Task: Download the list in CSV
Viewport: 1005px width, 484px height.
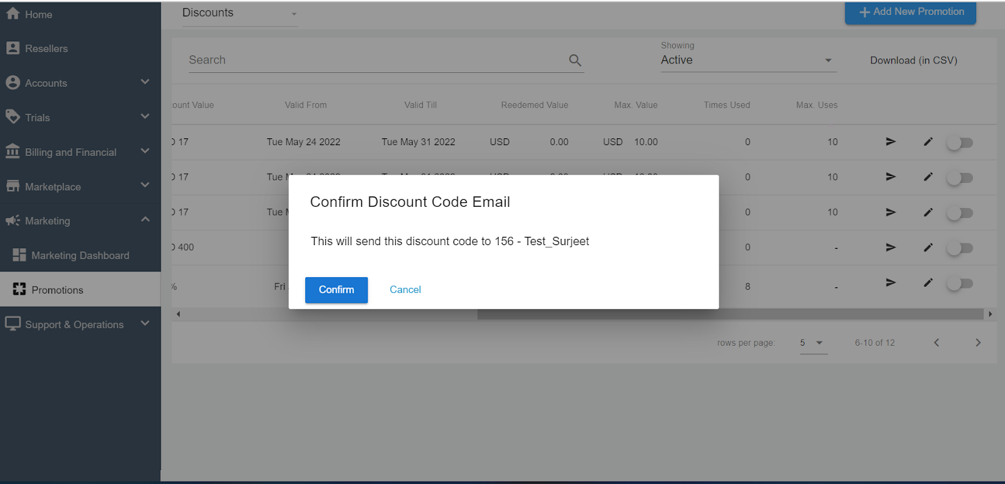Action: (913, 60)
